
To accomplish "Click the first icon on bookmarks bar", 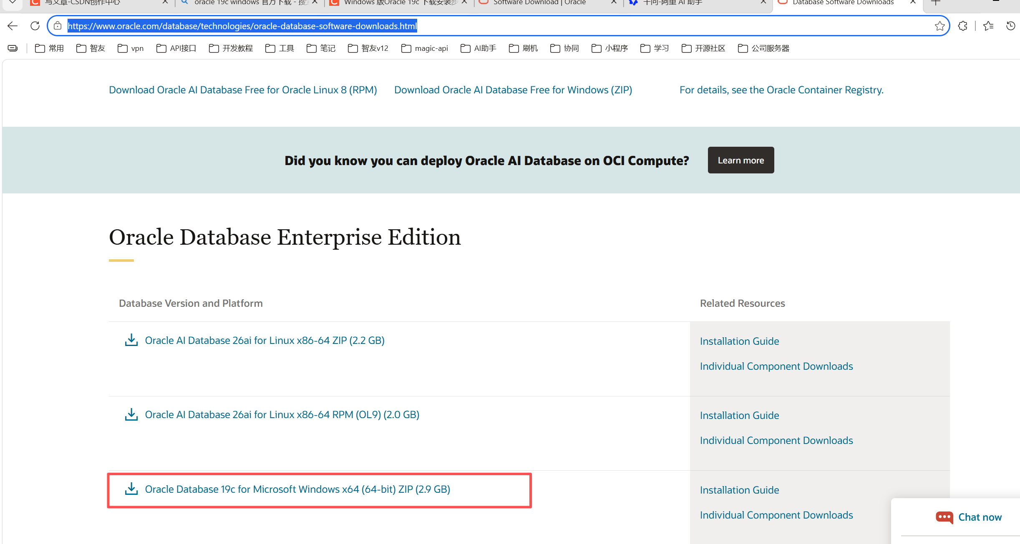I will 13,48.
